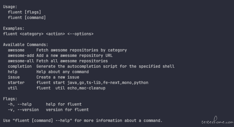Click the 'completion' command name
The width and height of the screenshot is (234, 127).
[20, 66]
